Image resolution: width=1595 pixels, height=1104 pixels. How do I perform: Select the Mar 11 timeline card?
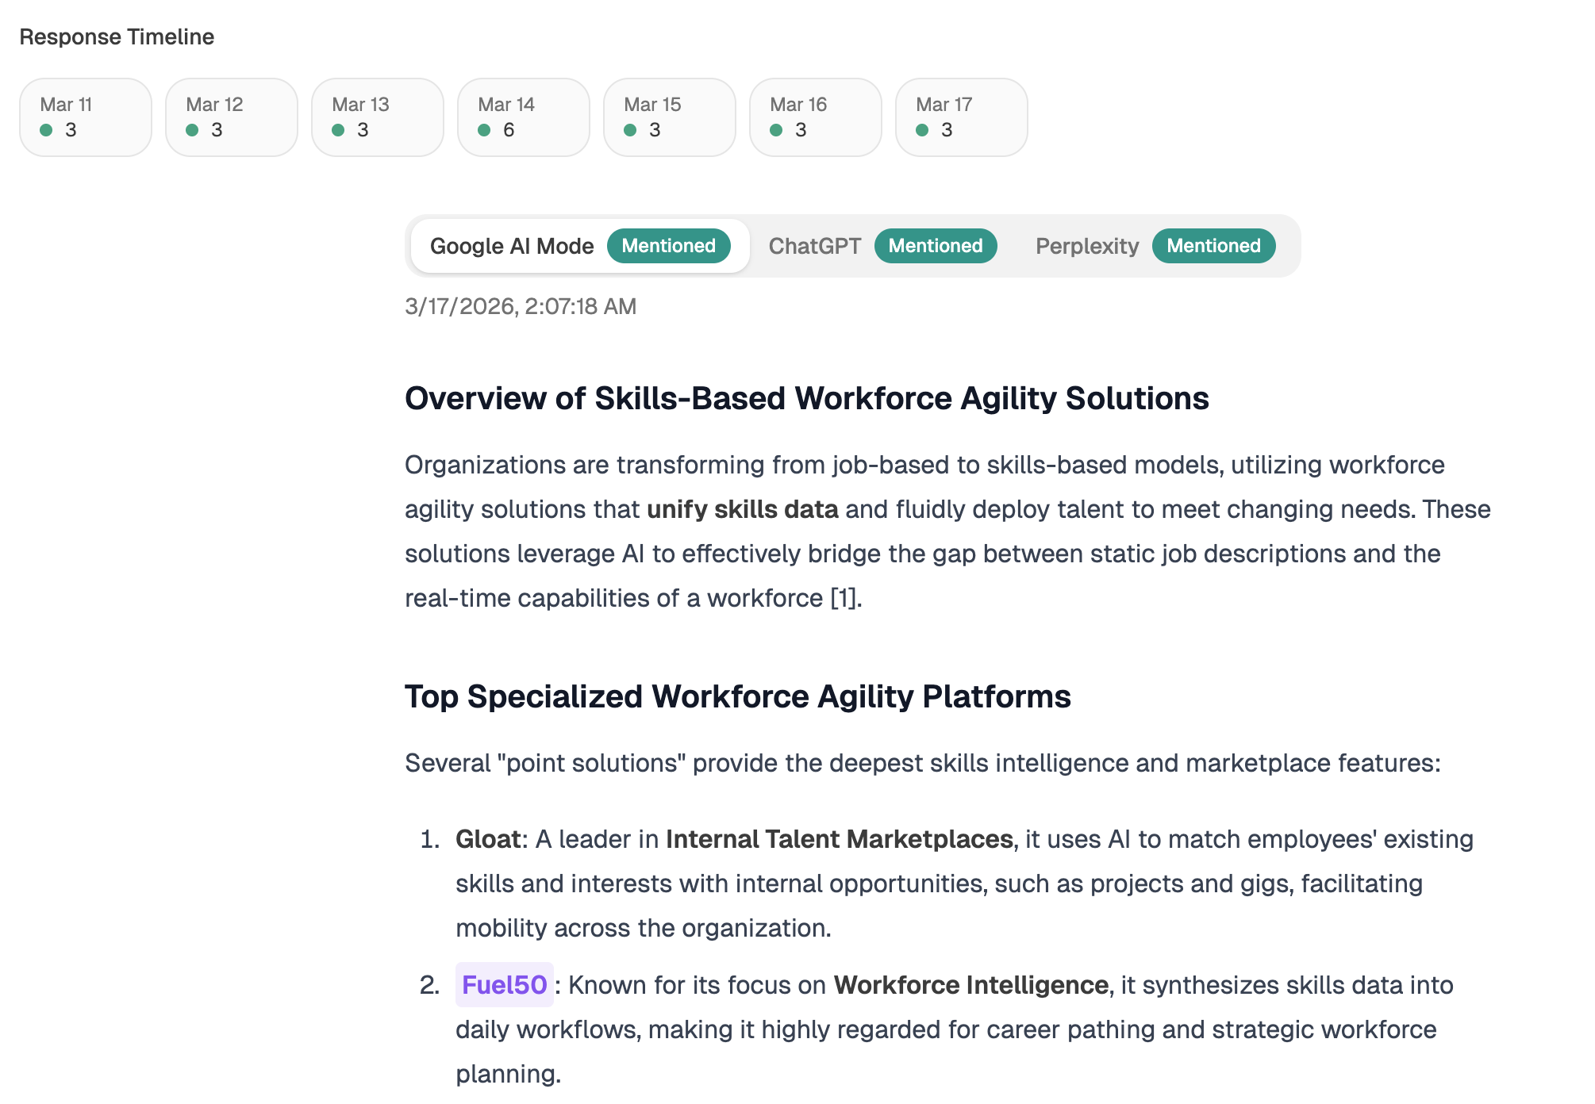pos(86,117)
